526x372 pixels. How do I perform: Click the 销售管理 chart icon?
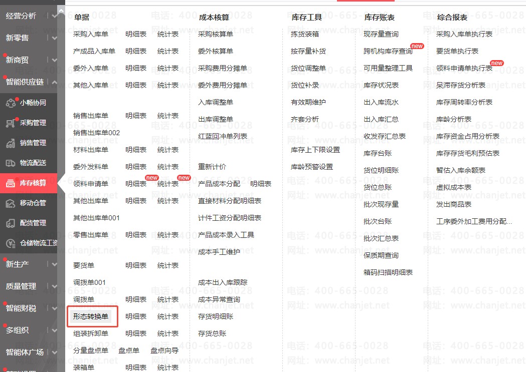point(11,143)
